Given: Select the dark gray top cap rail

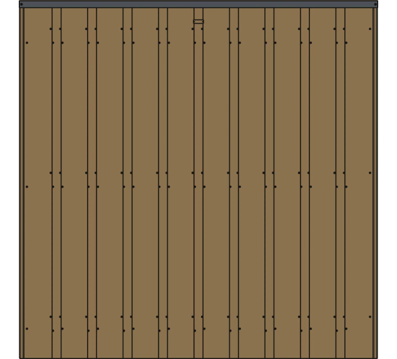Looking at the screenshot, I should (198, 4).
